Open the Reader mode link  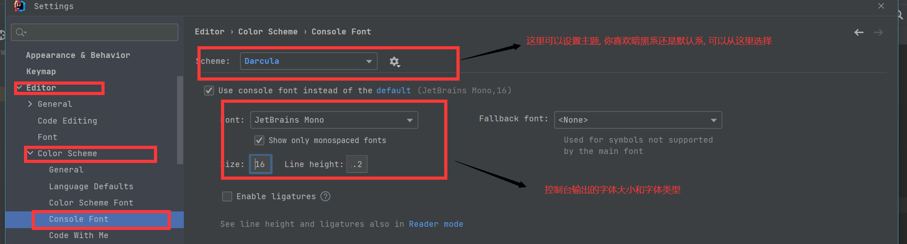click(x=436, y=224)
